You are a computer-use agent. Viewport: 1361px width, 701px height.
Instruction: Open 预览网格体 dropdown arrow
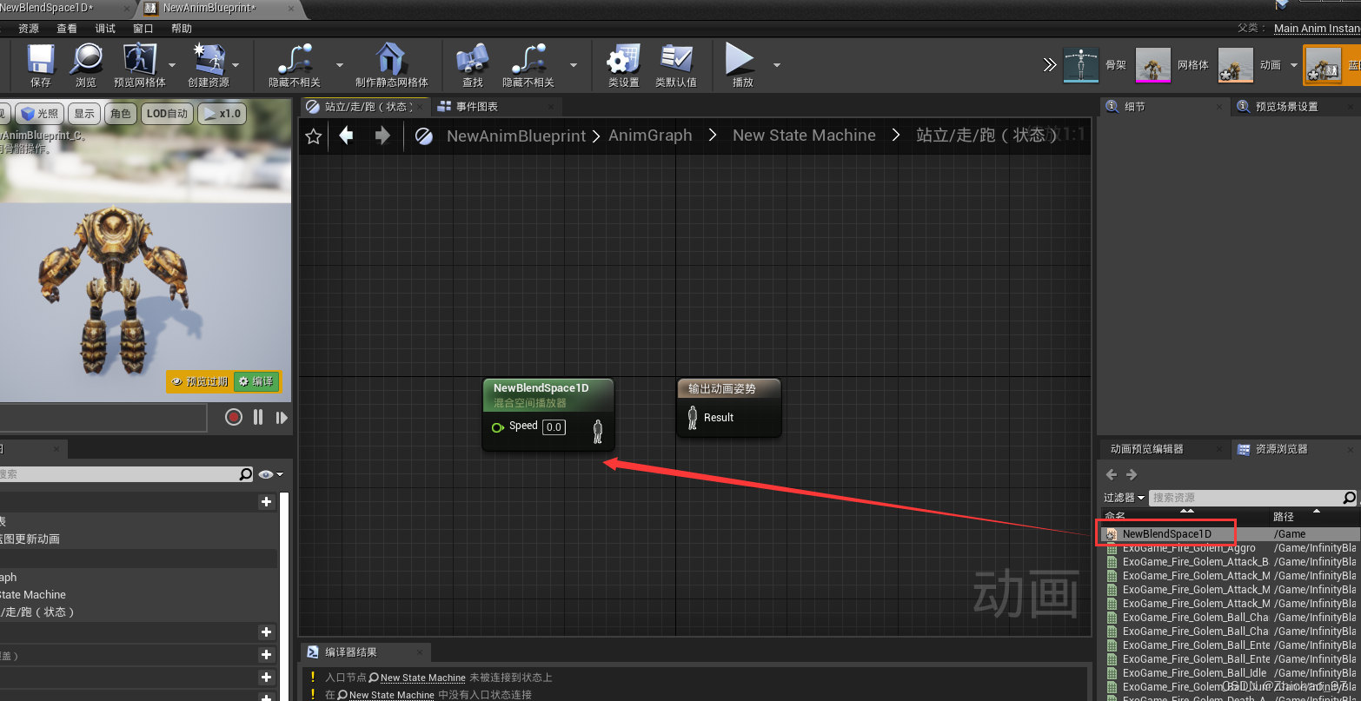tap(171, 65)
